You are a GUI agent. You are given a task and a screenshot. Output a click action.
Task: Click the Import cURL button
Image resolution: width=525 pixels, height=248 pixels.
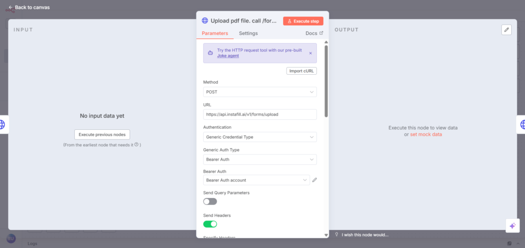pos(301,71)
